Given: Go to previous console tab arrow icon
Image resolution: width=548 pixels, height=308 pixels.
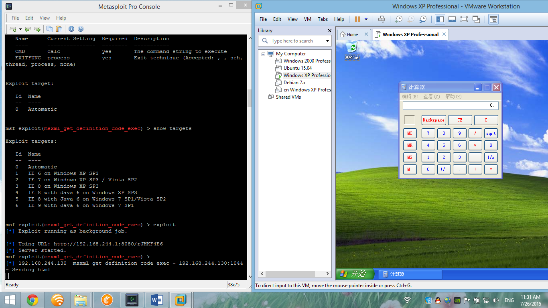Looking at the screenshot, I should [x=28, y=29].
